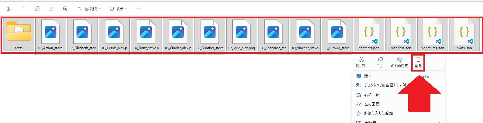Select the manifest.json file

point(401,35)
